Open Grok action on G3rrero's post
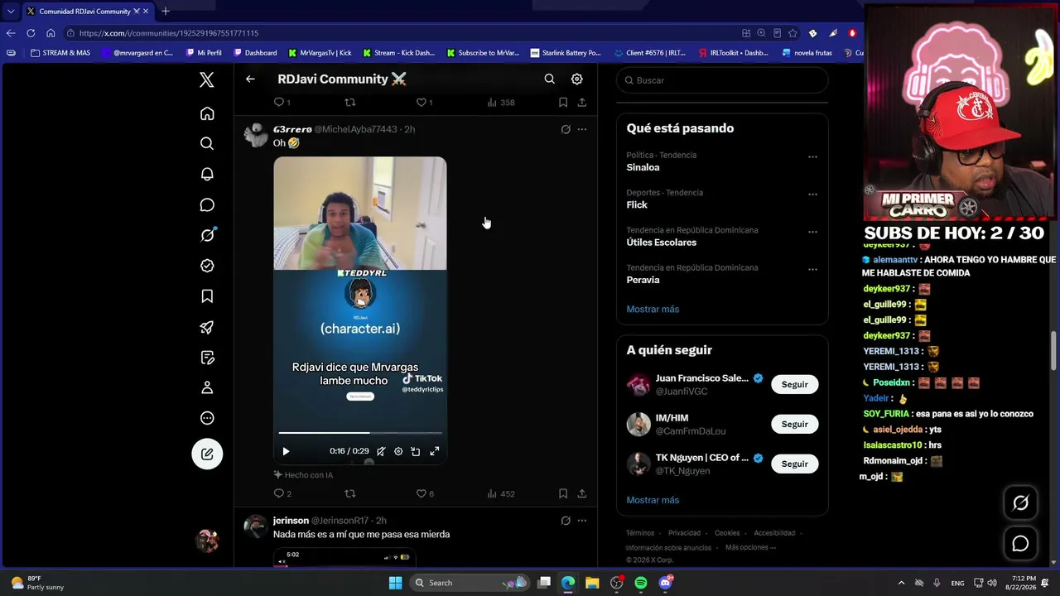1060x596 pixels. pos(566,129)
